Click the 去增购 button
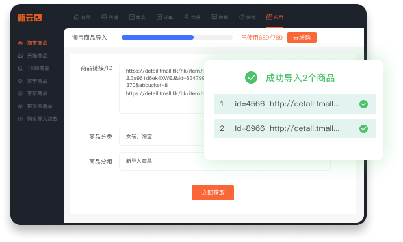 [x=302, y=38]
